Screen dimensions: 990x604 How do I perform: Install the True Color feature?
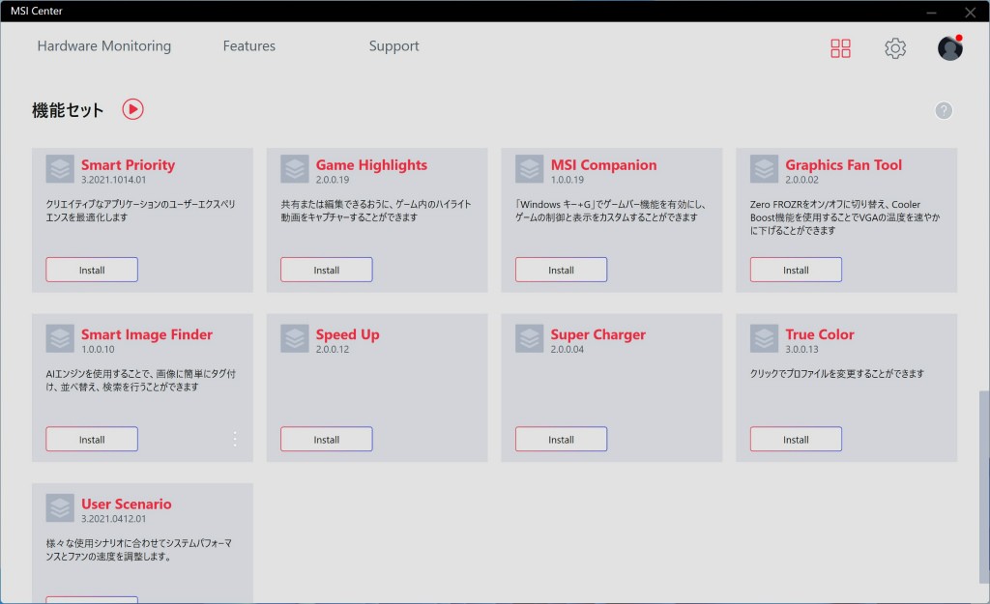pos(796,439)
